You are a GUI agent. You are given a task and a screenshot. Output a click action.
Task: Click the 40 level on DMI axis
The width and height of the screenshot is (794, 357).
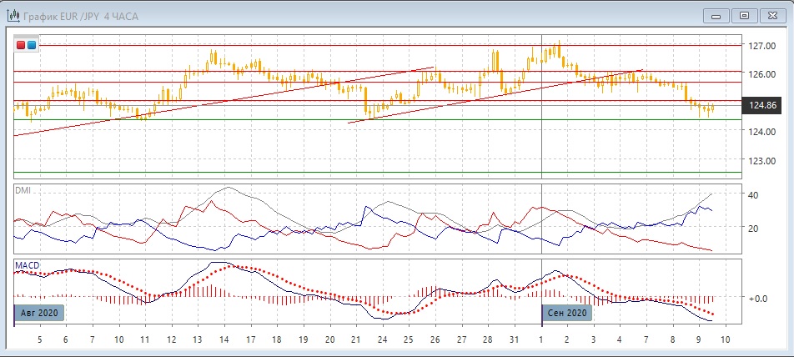click(753, 195)
